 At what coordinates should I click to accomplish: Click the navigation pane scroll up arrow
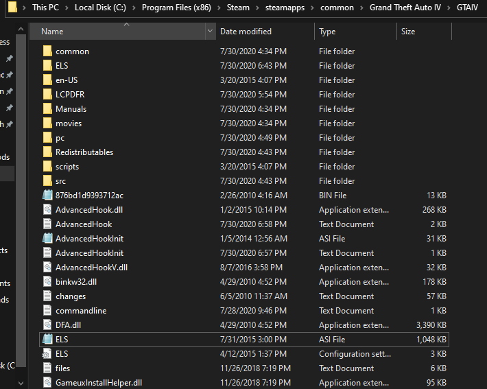tap(21, 30)
